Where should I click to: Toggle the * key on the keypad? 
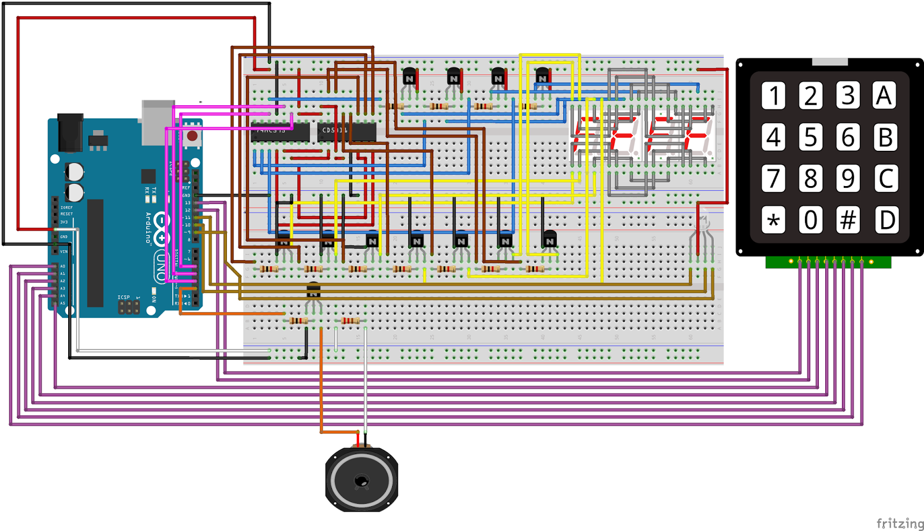(x=773, y=218)
